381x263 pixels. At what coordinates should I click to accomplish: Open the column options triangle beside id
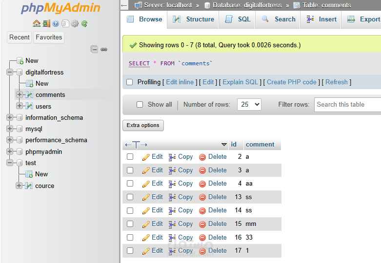[x=224, y=145]
